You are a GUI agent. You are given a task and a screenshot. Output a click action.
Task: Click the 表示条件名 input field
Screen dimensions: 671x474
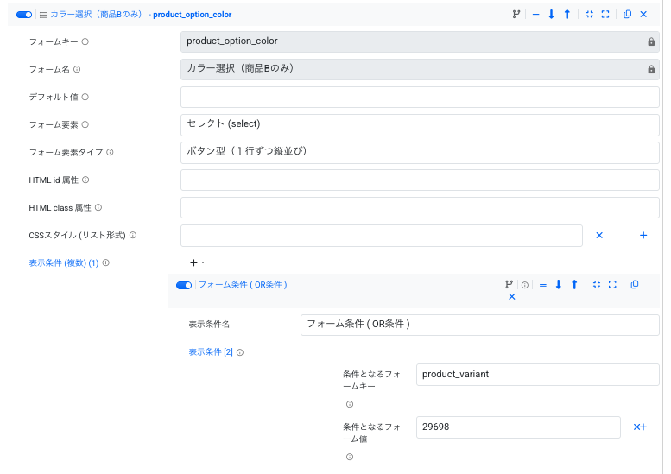click(x=479, y=325)
